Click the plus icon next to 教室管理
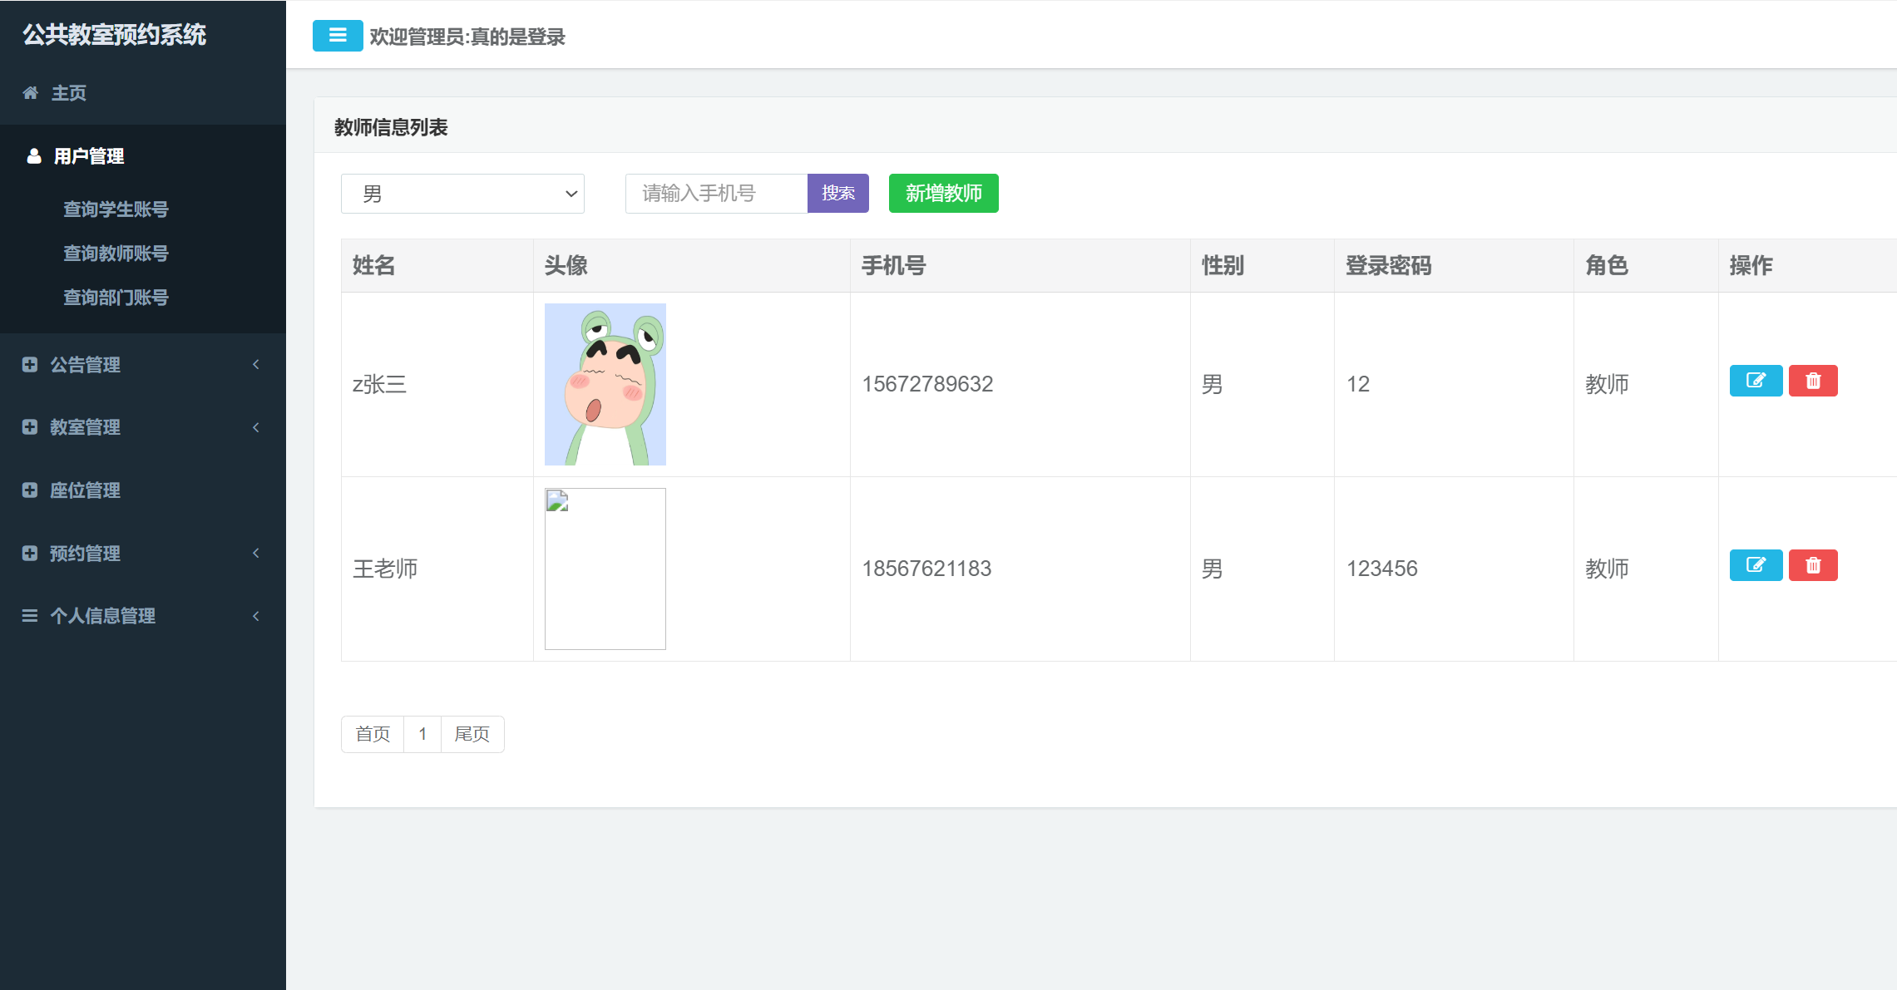The height and width of the screenshot is (990, 1897). [x=29, y=427]
